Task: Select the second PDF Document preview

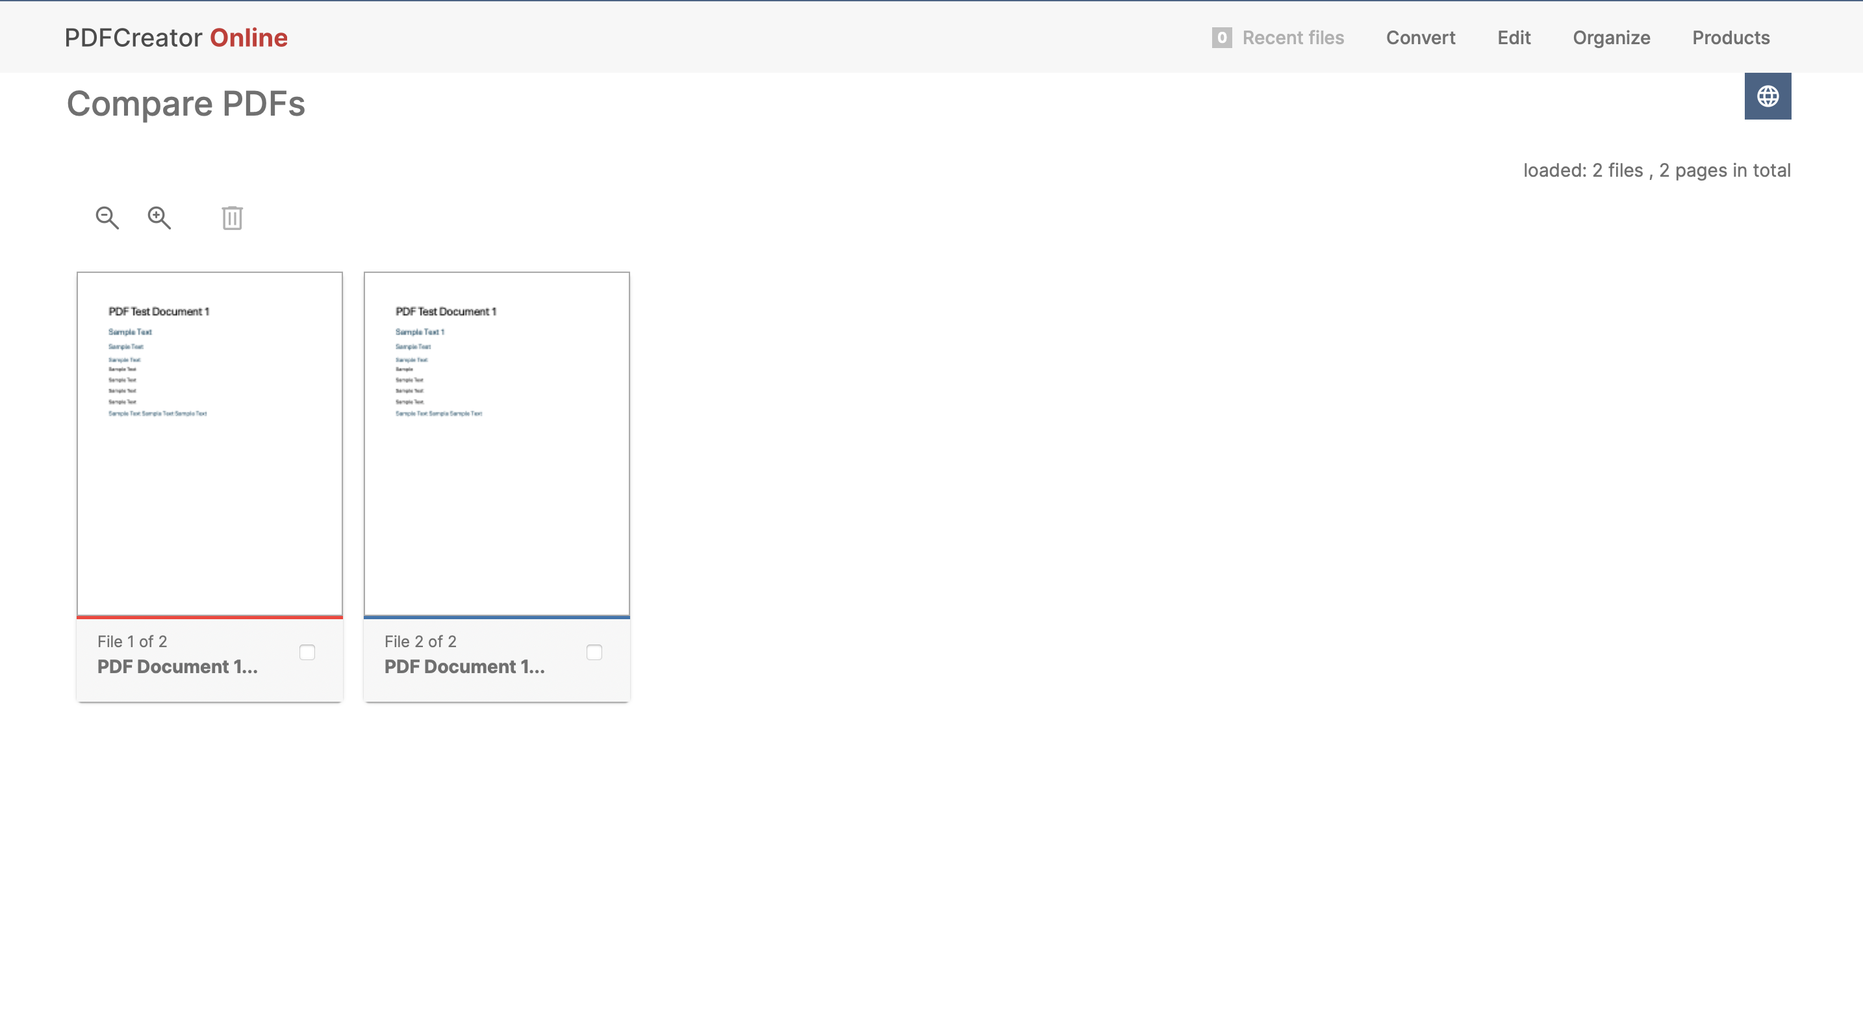Action: coord(496,442)
